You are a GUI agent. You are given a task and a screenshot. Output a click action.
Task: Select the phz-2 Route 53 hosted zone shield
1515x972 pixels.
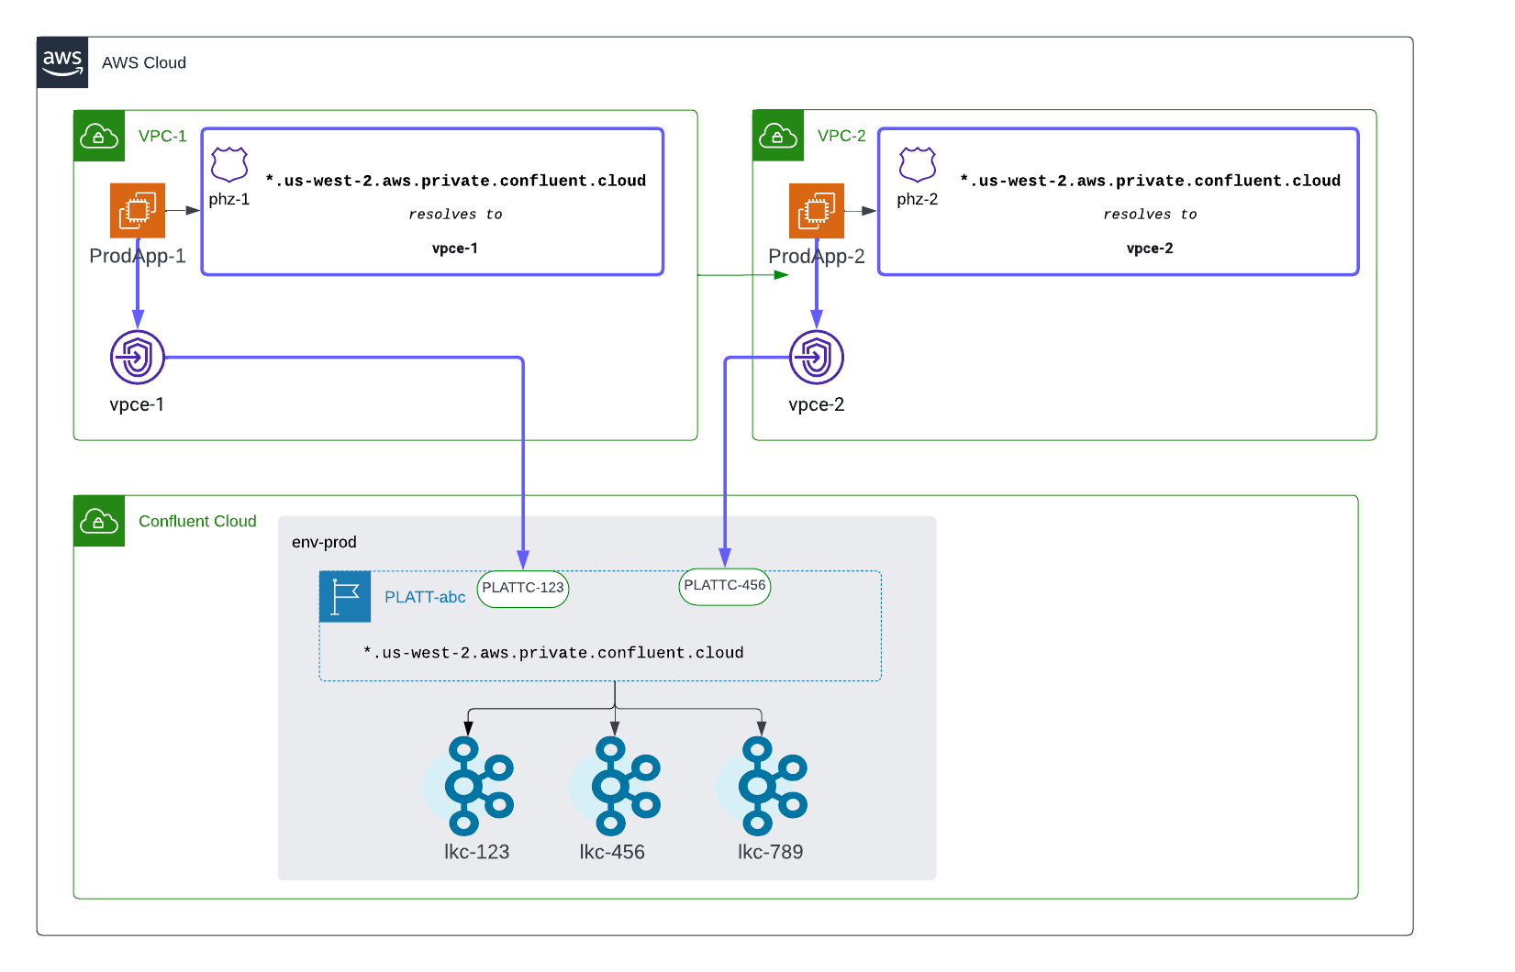point(917,165)
